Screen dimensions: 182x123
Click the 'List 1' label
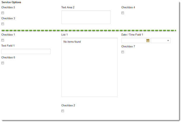[x=64, y=35]
